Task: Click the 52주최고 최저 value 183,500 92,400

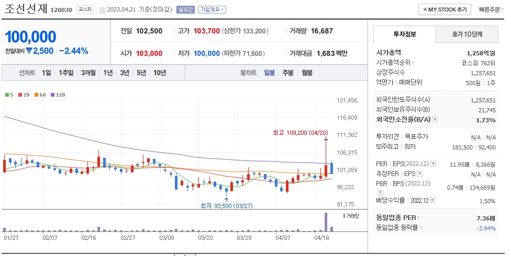Action: coord(474,147)
